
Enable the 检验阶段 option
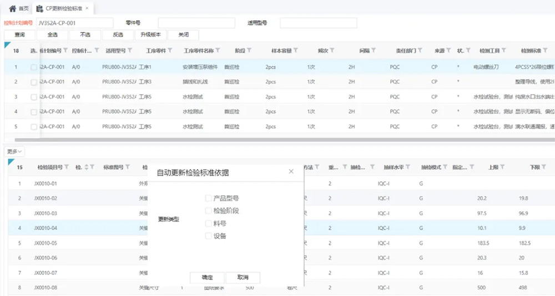208,211
